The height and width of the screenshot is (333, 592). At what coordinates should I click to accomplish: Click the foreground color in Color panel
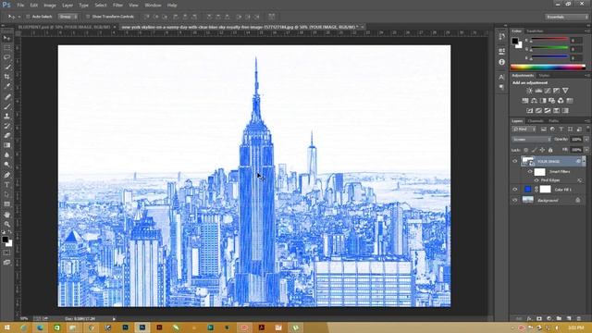(515, 41)
